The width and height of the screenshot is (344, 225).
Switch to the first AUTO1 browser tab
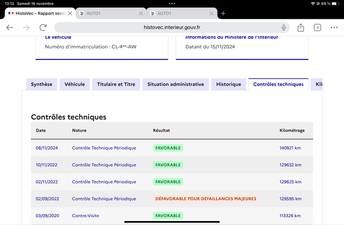111,13
